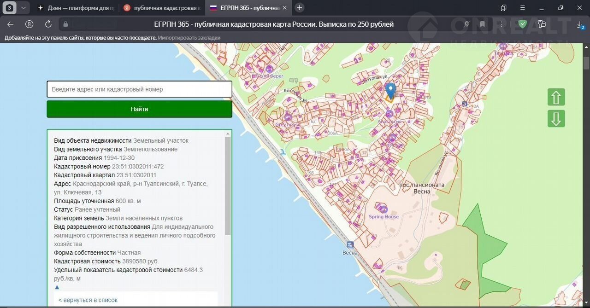Click the green down arrow map button

556,119
